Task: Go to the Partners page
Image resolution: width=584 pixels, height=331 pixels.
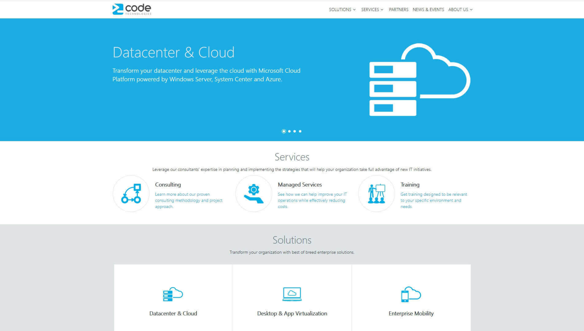Action: [399, 10]
